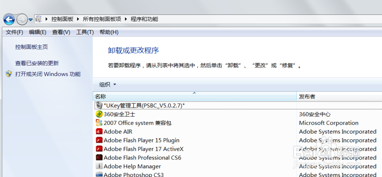Click the 360安全卫士 green icon
This screenshot has width=382, height=177.
click(99, 114)
